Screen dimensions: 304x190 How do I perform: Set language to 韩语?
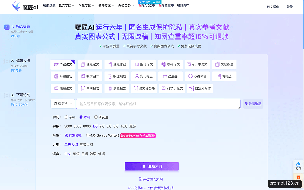tap(93, 154)
